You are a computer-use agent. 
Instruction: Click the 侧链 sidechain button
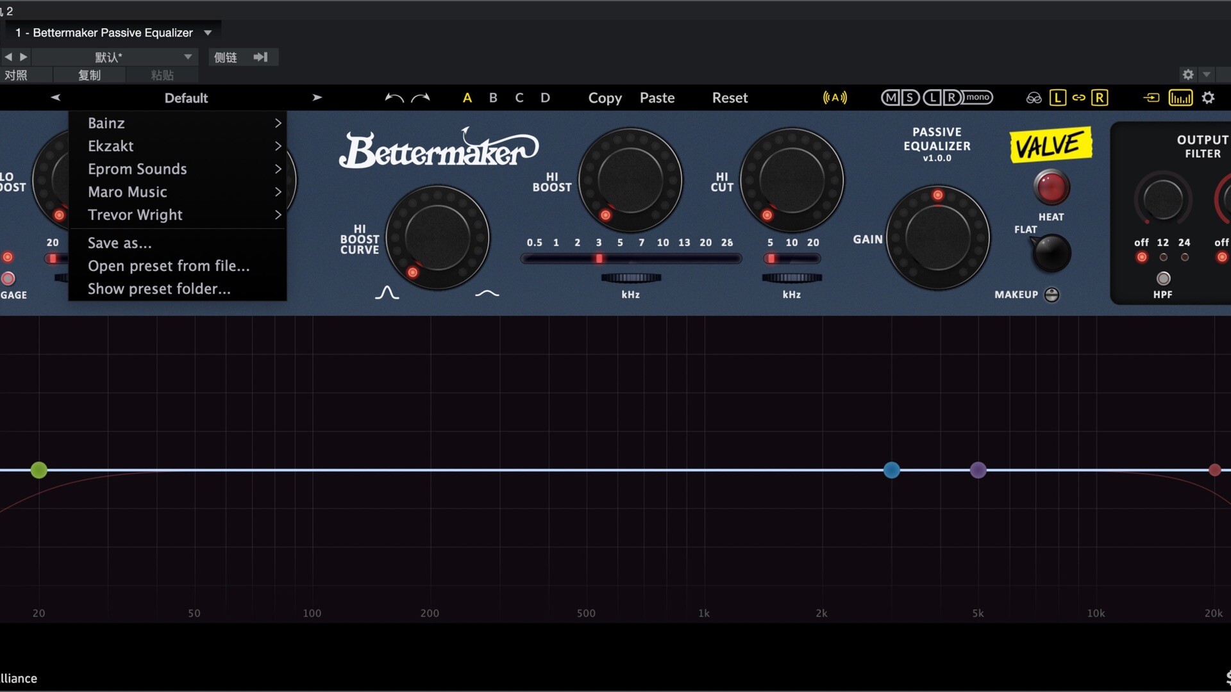pos(226,57)
